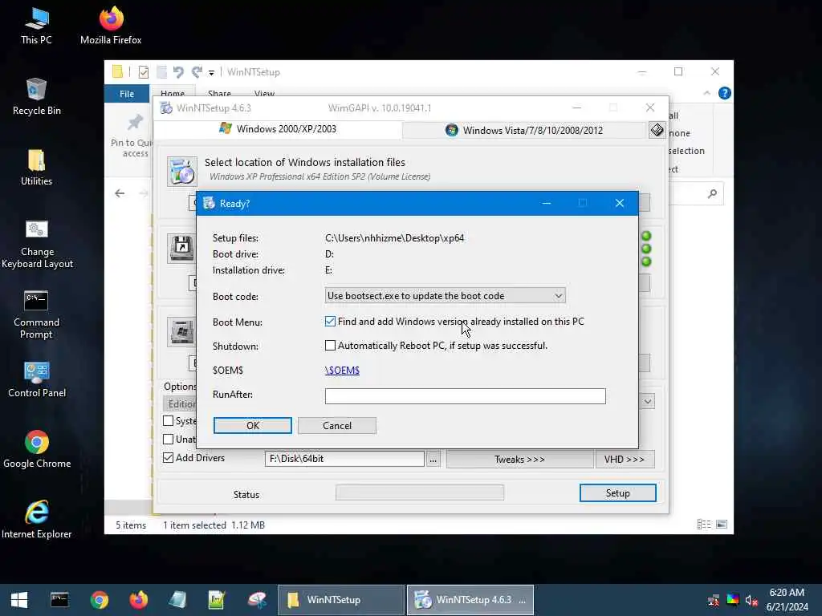The height and width of the screenshot is (616, 822).
Task: Click the installation drive icon
Action: tap(181, 331)
